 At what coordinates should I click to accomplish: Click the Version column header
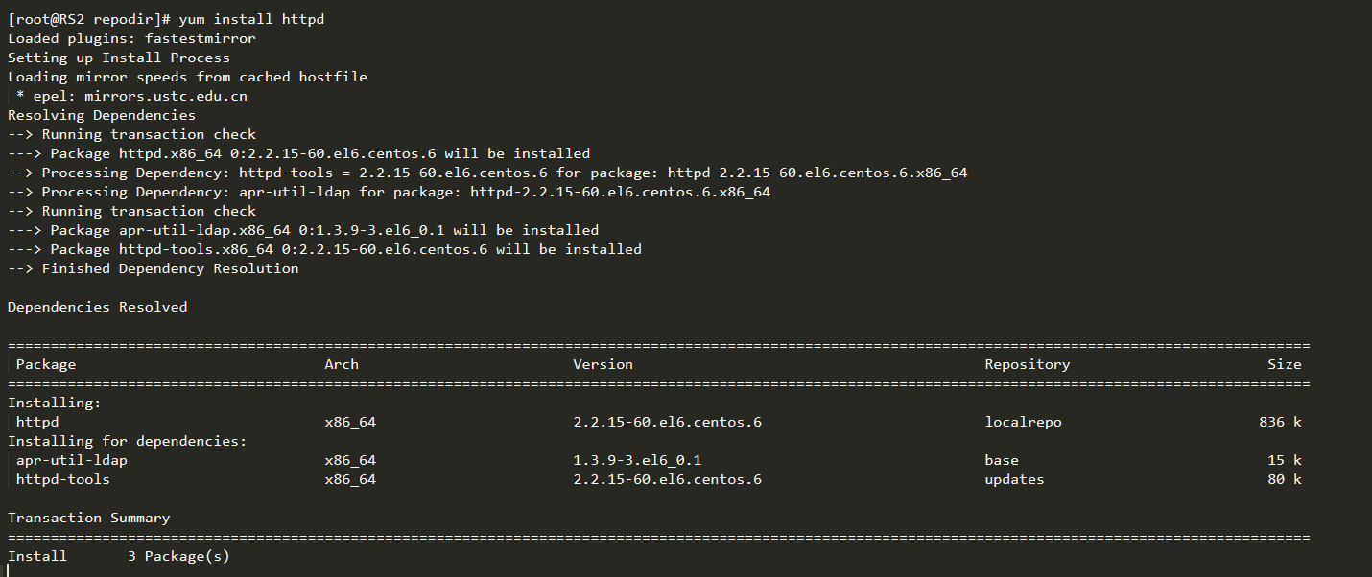603,364
